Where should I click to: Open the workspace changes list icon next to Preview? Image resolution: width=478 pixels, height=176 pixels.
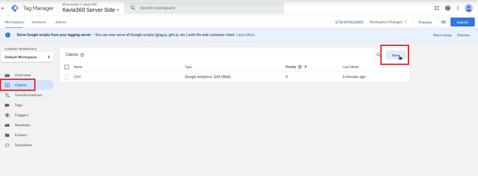[x=443, y=22]
